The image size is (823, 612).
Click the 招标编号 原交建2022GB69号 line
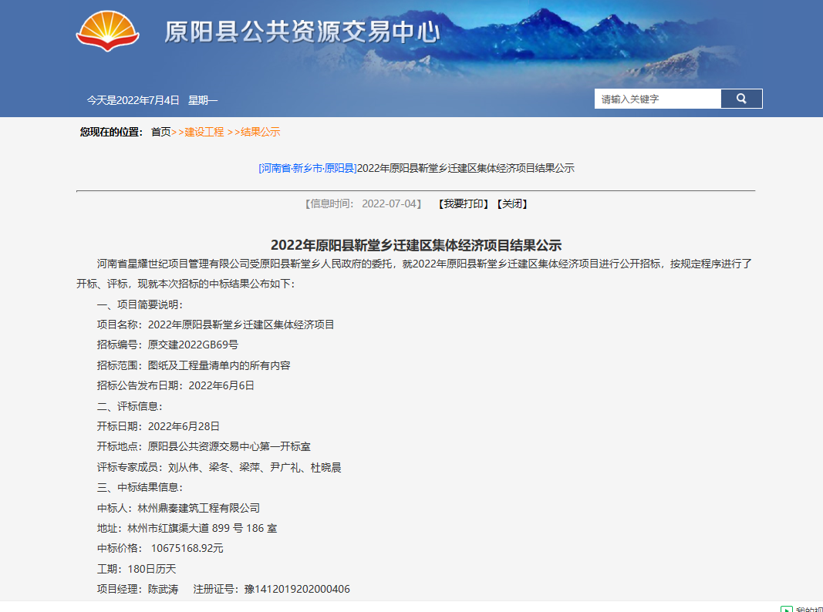pyautogui.click(x=167, y=345)
